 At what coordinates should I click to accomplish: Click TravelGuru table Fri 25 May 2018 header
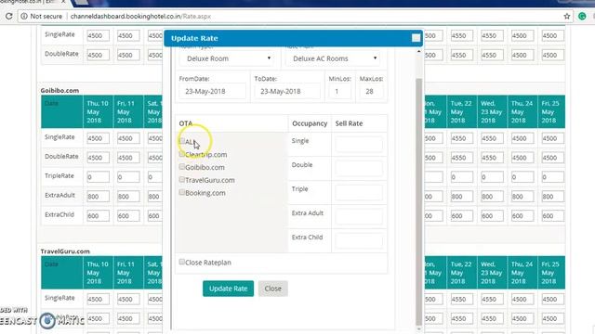[551, 273]
